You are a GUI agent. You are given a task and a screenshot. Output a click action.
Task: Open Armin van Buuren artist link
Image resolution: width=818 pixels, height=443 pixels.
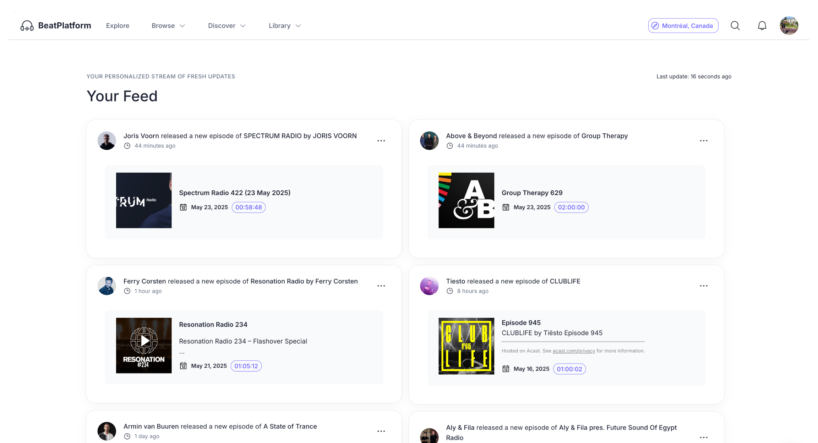pos(151,426)
